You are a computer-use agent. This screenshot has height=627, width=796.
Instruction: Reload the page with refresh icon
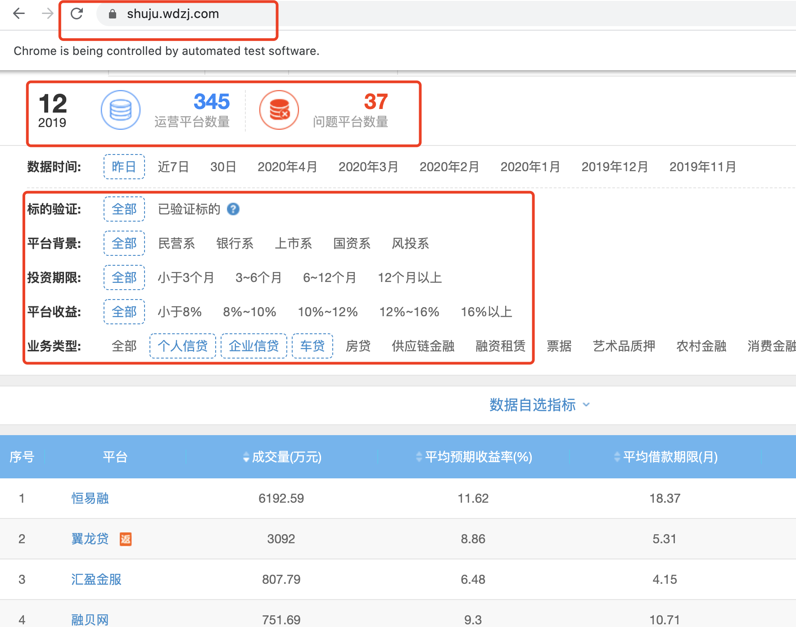click(x=77, y=14)
